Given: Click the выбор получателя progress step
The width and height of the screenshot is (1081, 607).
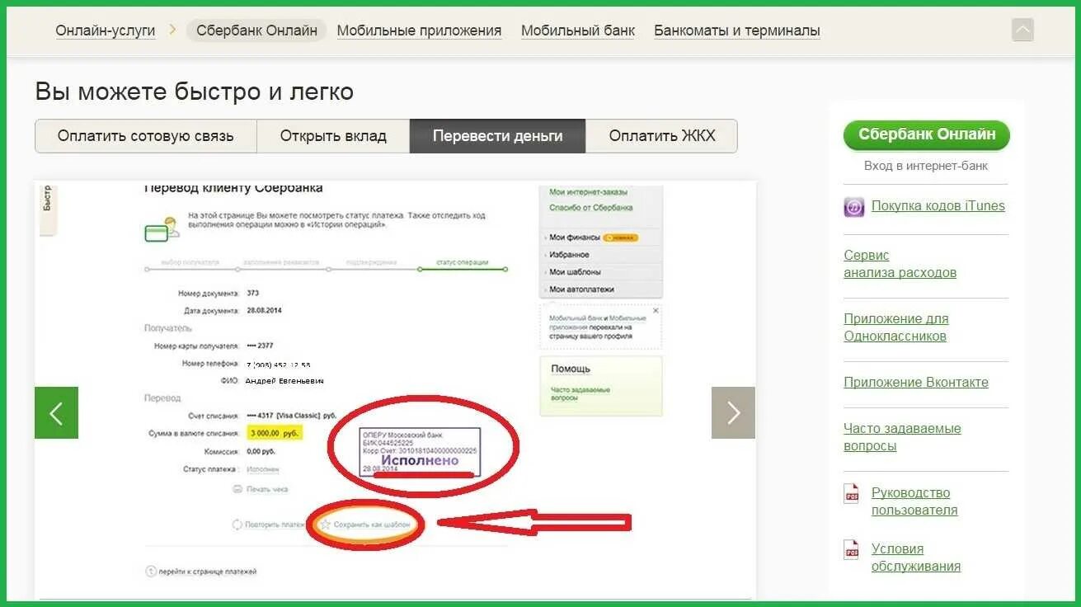Looking at the screenshot, I should (190, 262).
